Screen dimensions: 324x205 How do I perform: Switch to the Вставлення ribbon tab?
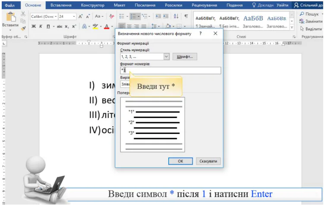(x=61, y=5)
